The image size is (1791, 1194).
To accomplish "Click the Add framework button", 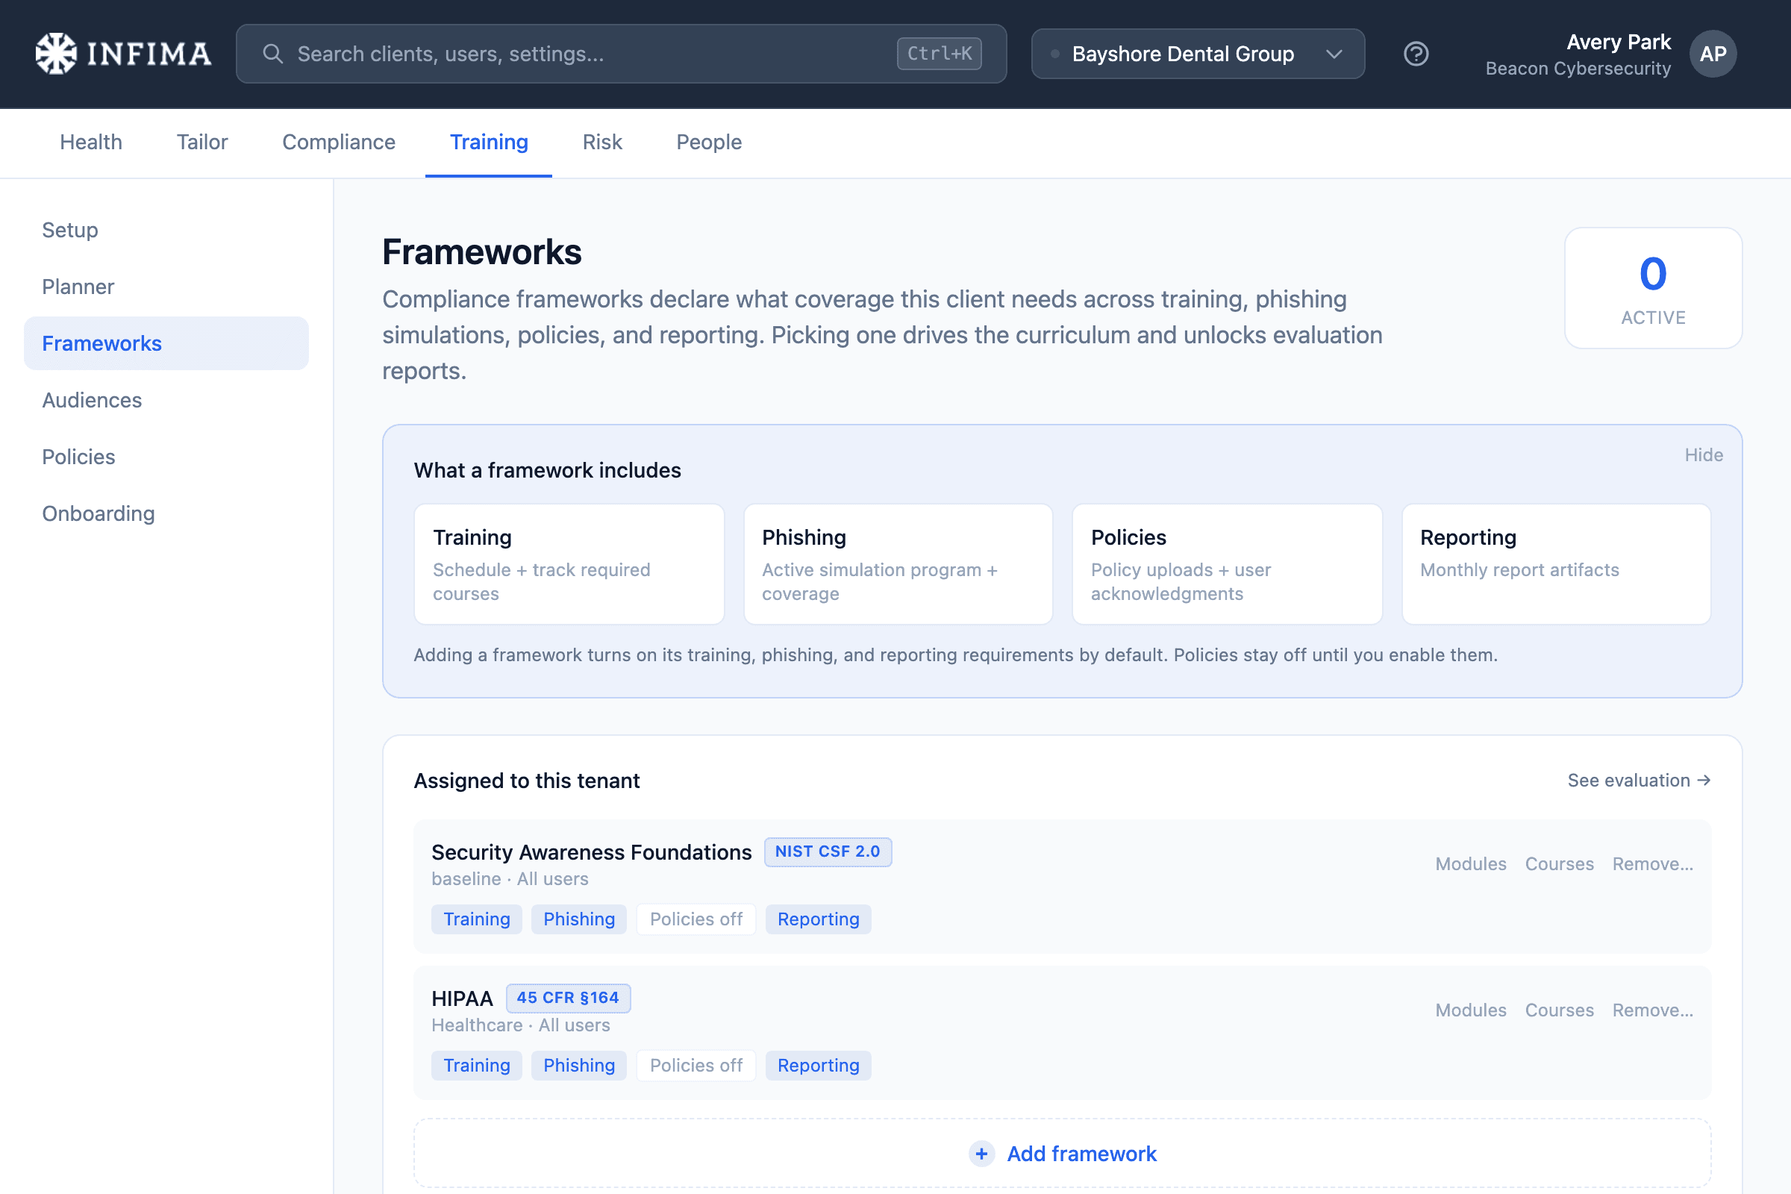I will (x=1062, y=1153).
